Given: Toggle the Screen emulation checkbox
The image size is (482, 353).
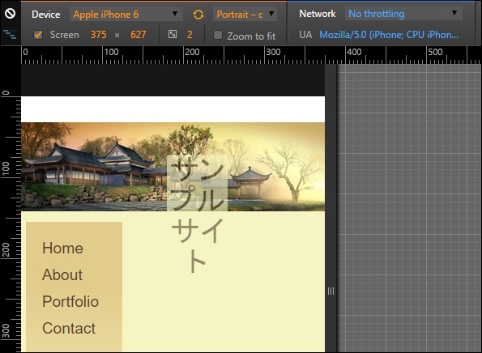Looking at the screenshot, I should [38, 35].
